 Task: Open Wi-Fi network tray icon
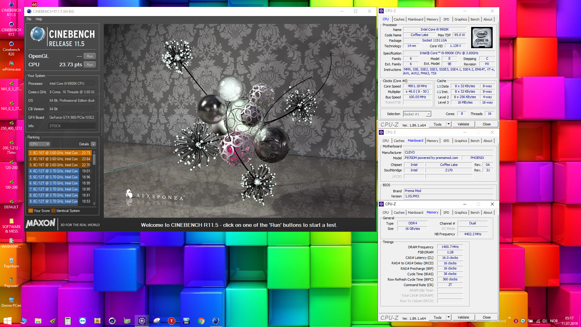pos(538,321)
